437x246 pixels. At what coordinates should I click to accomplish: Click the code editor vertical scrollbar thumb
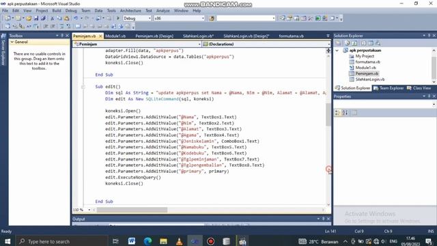coord(328,115)
